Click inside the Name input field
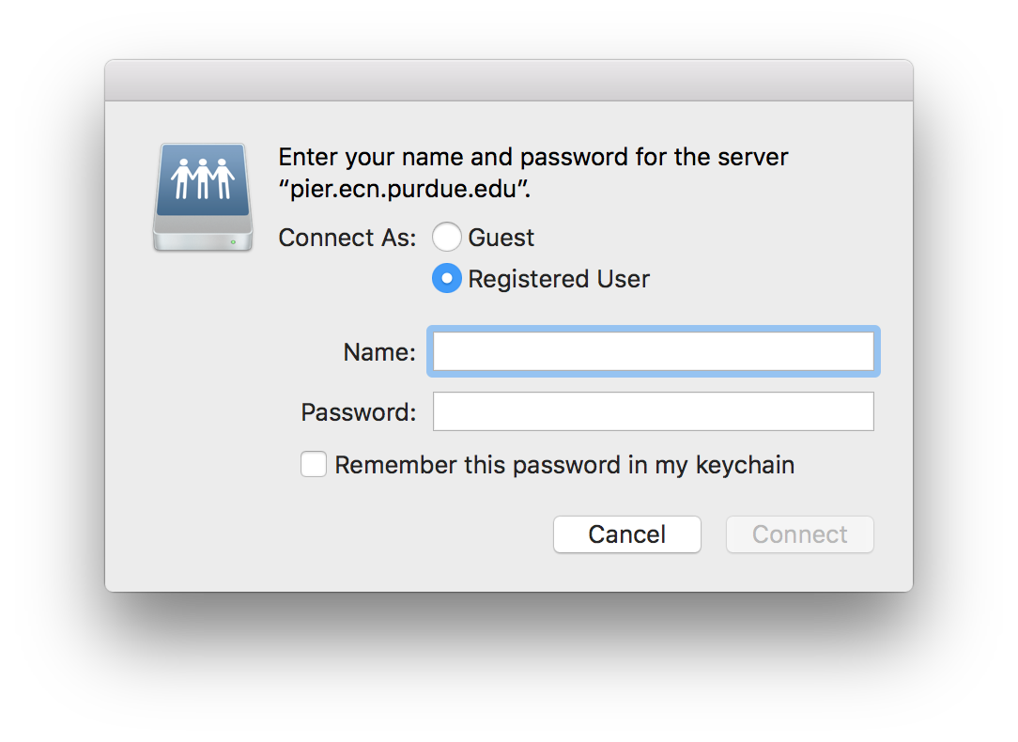Image resolution: width=1018 pixels, height=742 pixels. coord(653,350)
